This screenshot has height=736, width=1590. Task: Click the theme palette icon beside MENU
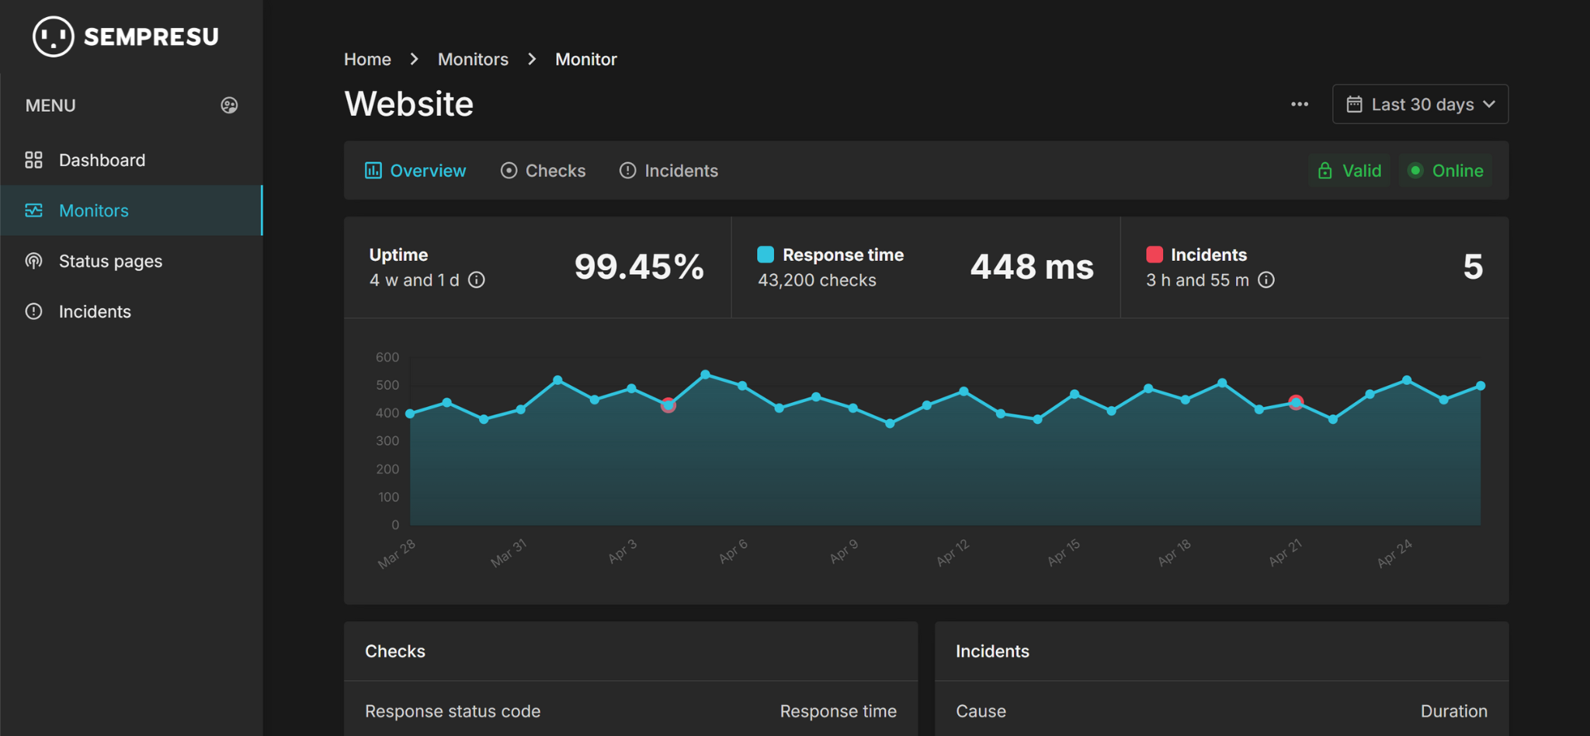[229, 106]
